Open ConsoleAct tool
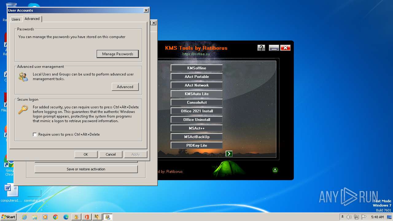The image size is (393, 221). pos(196,103)
